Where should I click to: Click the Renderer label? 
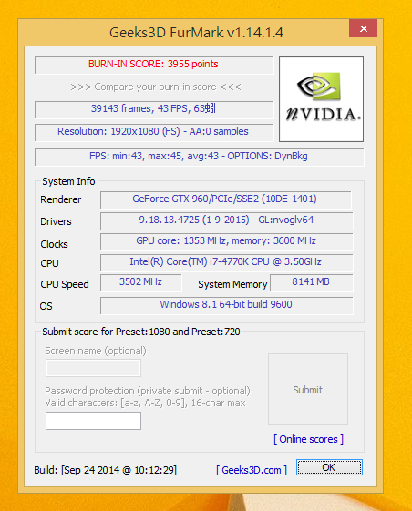pyautogui.click(x=61, y=199)
